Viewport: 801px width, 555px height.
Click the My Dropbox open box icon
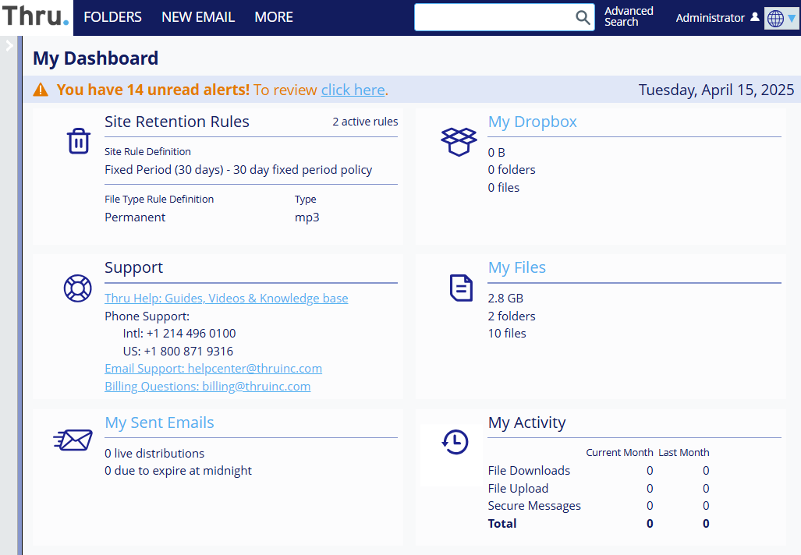(459, 141)
